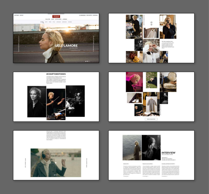Play the video of woman with headphones

56,163
